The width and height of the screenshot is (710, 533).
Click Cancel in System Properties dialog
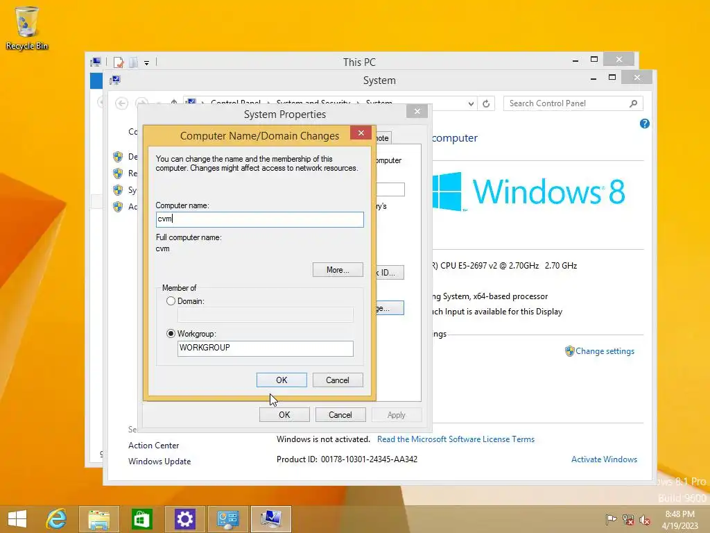[x=340, y=415]
